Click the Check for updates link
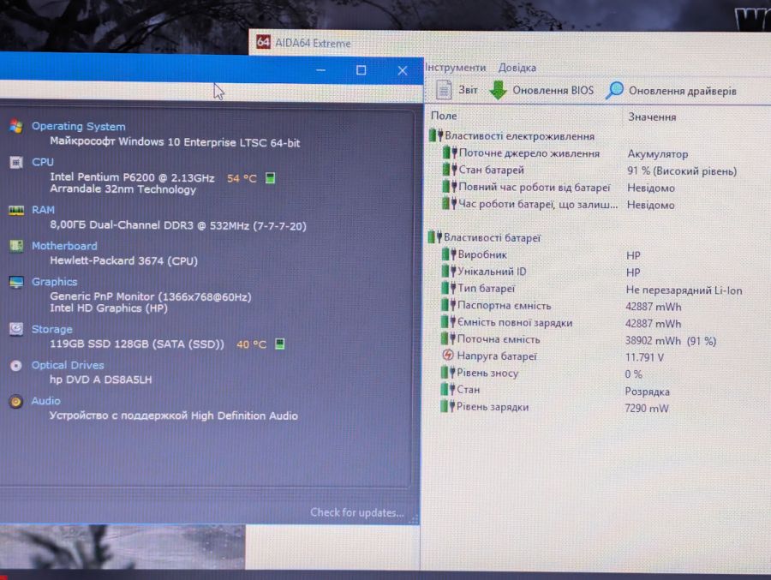The image size is (771, 580). click(x=357, y=512)
